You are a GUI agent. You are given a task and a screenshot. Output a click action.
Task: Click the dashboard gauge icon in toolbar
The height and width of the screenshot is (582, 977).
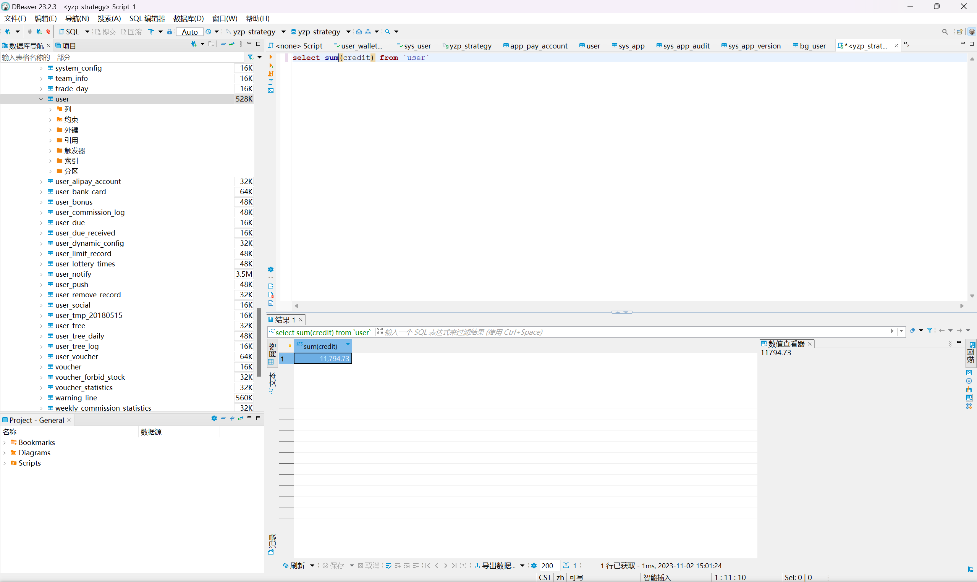[x=359, y=32]
